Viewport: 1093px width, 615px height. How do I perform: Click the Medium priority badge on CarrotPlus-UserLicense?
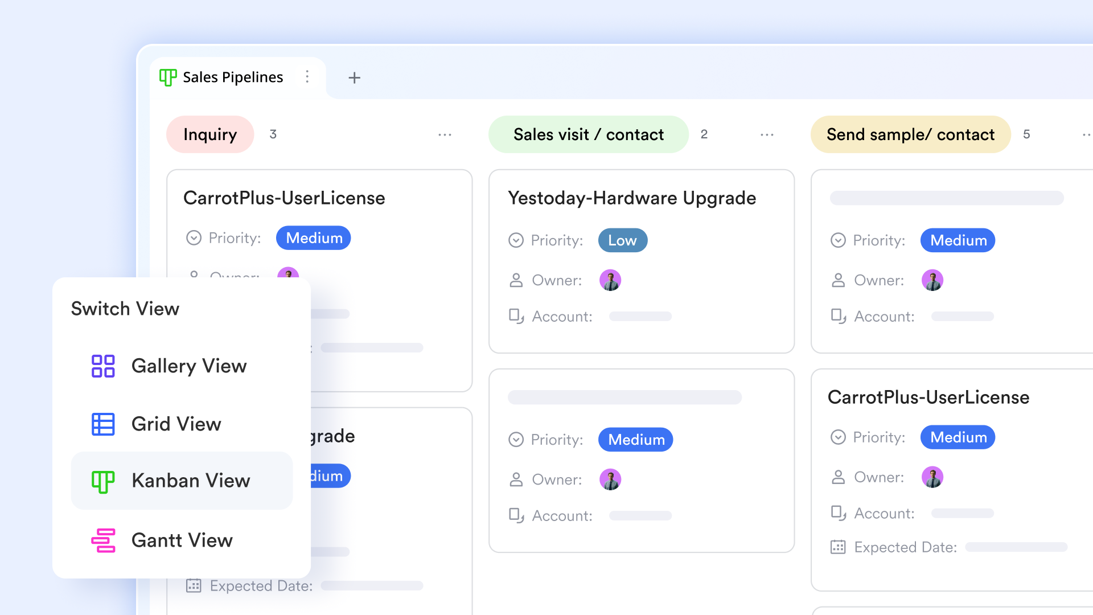[313, 238]
